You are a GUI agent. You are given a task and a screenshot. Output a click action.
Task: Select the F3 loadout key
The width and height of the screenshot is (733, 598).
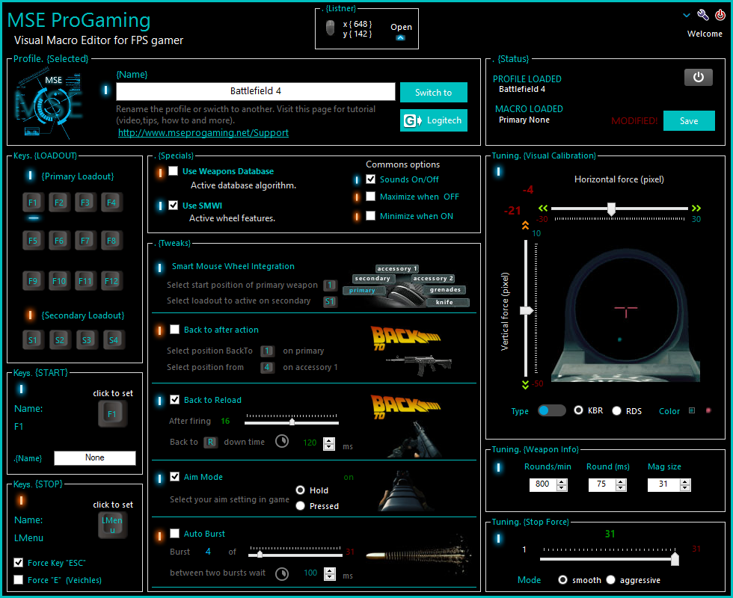coord(85,203)
